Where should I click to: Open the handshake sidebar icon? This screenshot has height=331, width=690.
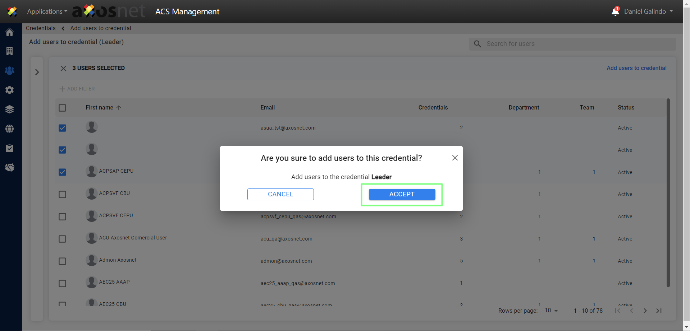coord(10,168)
